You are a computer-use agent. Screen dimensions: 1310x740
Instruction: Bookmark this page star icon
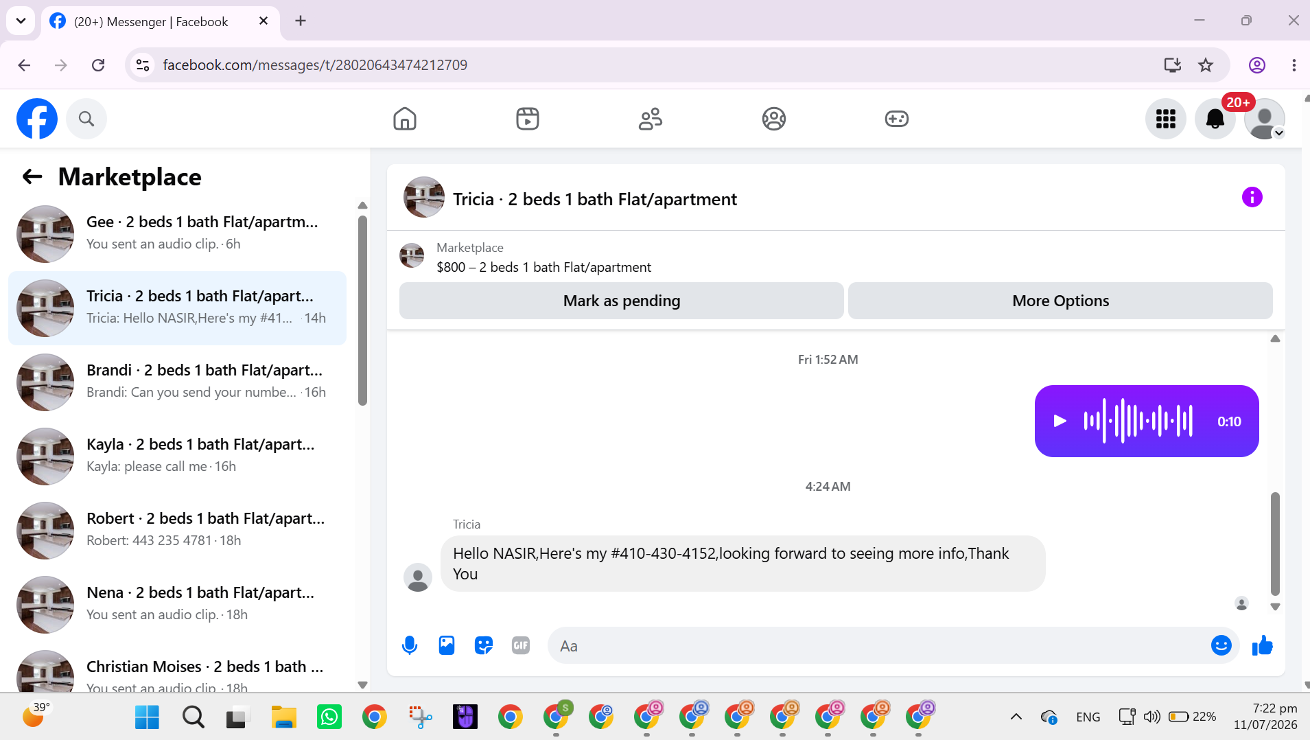coord(1206,65)
